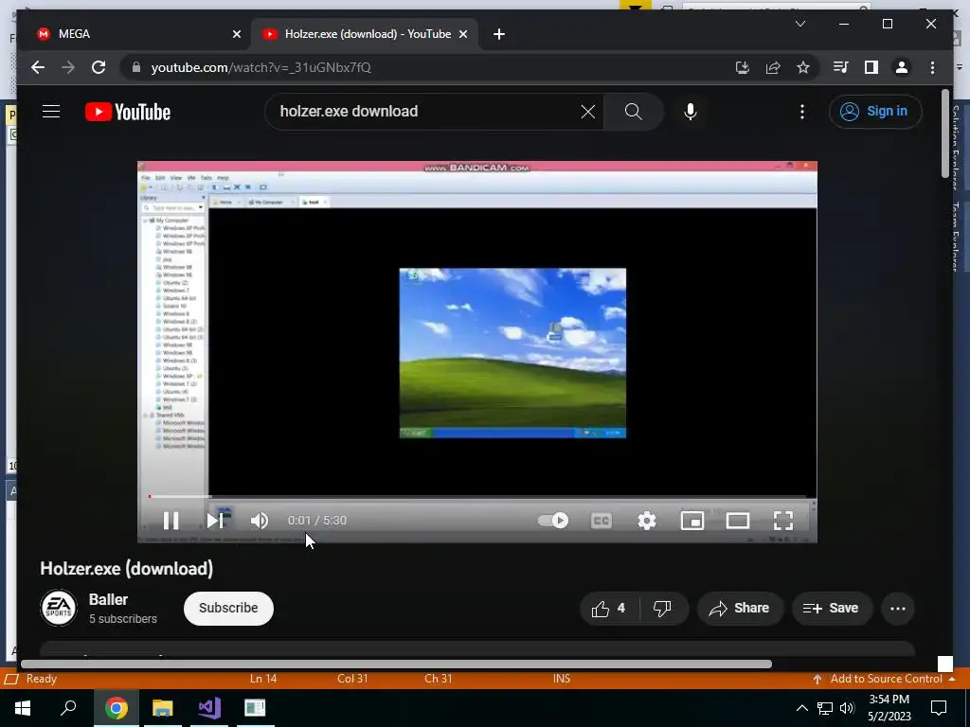Open the Baller channel avatar
Image resolution: width=970 pixels, height=727 pixels.
coord(59,609)
